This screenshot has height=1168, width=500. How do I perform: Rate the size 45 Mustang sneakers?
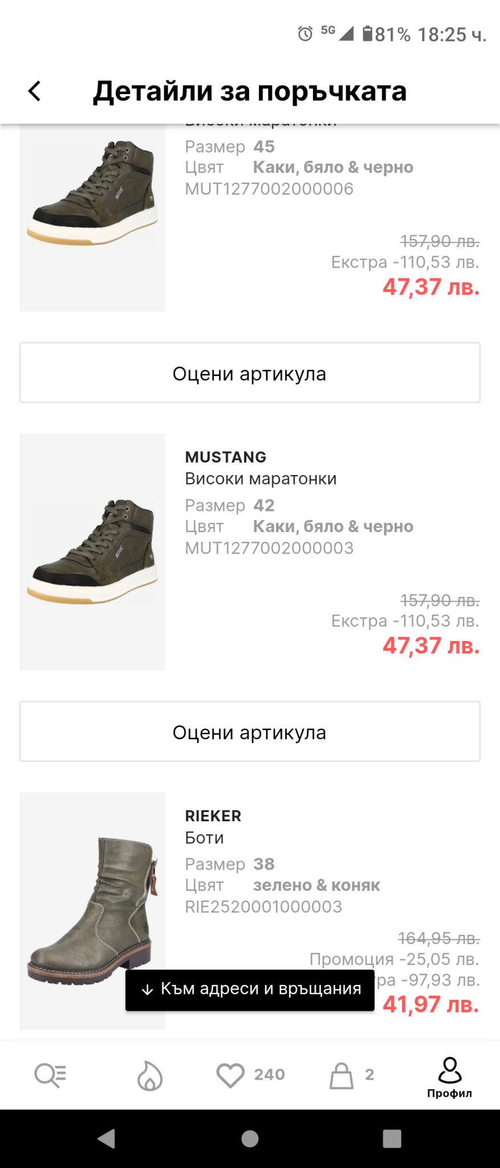250,373
